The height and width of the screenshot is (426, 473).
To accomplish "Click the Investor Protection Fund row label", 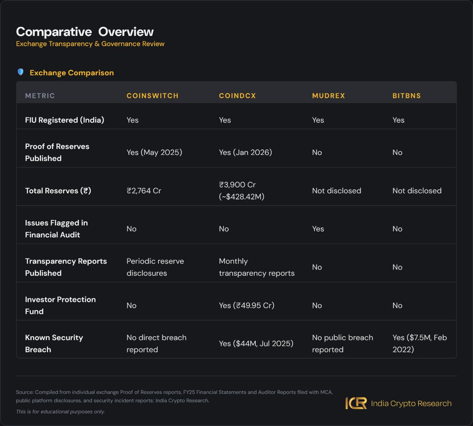I will click(60, 305).
